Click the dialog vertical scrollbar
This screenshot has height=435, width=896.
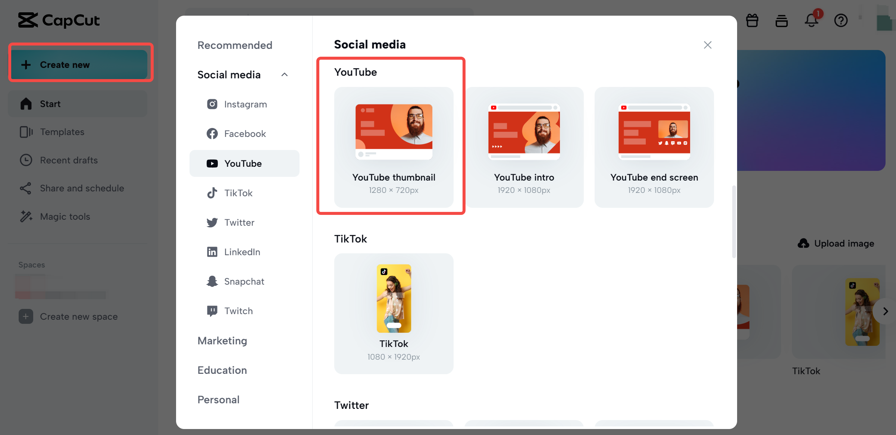coord(734,222)
